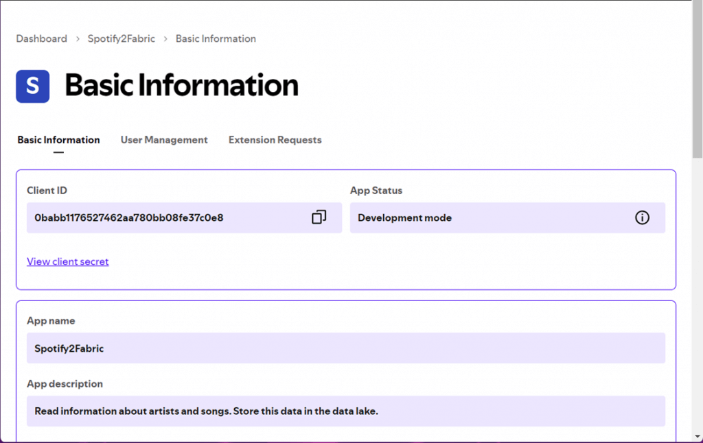Click the blue S app logo
Viewport: 703px width, 443px height.
pyautogui.click(x=33, y=86)
